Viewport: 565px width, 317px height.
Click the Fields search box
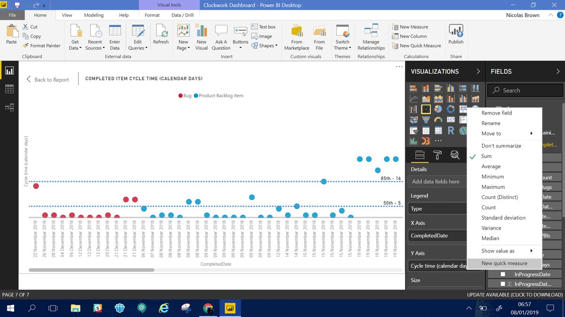[525, 90]
